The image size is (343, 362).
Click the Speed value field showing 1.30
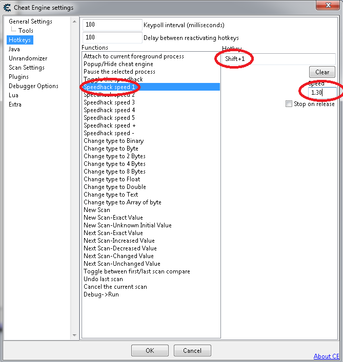tap(322, 93)
